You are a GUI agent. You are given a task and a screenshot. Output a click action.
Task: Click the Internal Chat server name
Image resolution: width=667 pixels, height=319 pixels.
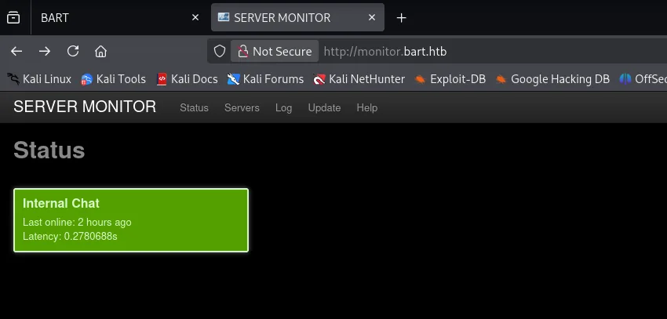click(x=61, y=204)
